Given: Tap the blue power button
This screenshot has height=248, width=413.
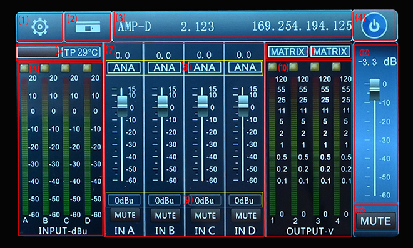Looking at the screenshot, I should [374, 26].
